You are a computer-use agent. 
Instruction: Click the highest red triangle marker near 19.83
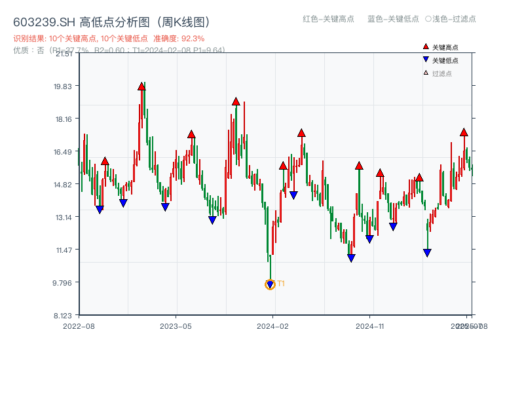[143, 86]
